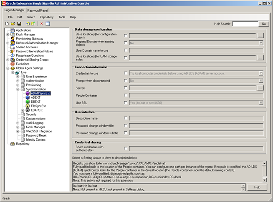Click the Repository book icon
This screenshot has width=273, height=202.
pos(13,144)
